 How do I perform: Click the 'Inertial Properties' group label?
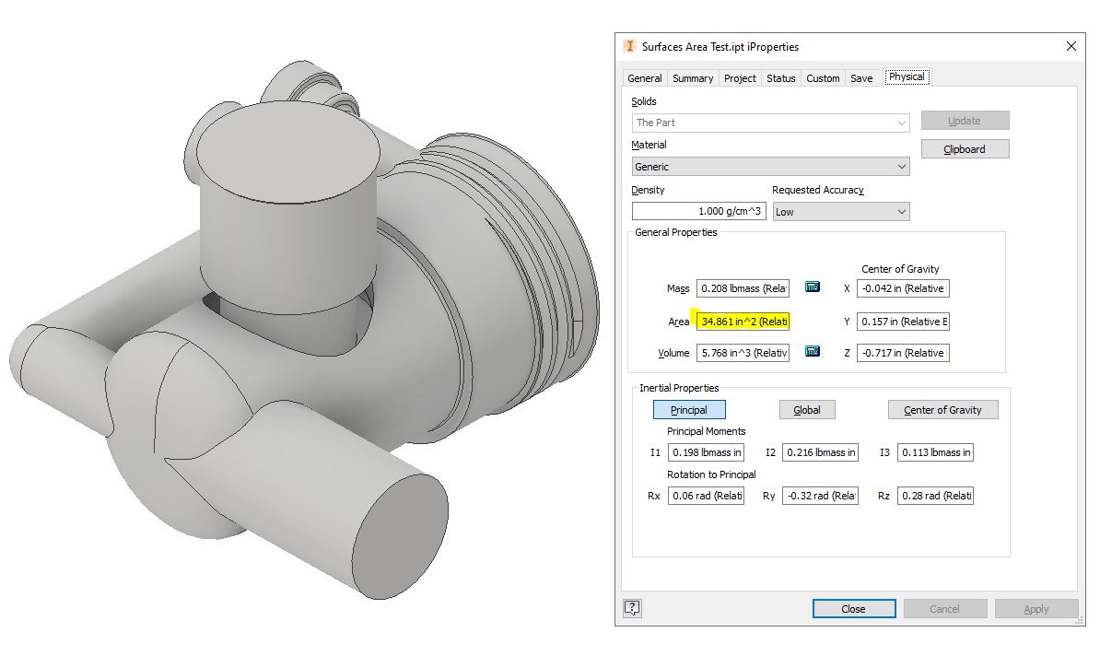click(679, 388)
